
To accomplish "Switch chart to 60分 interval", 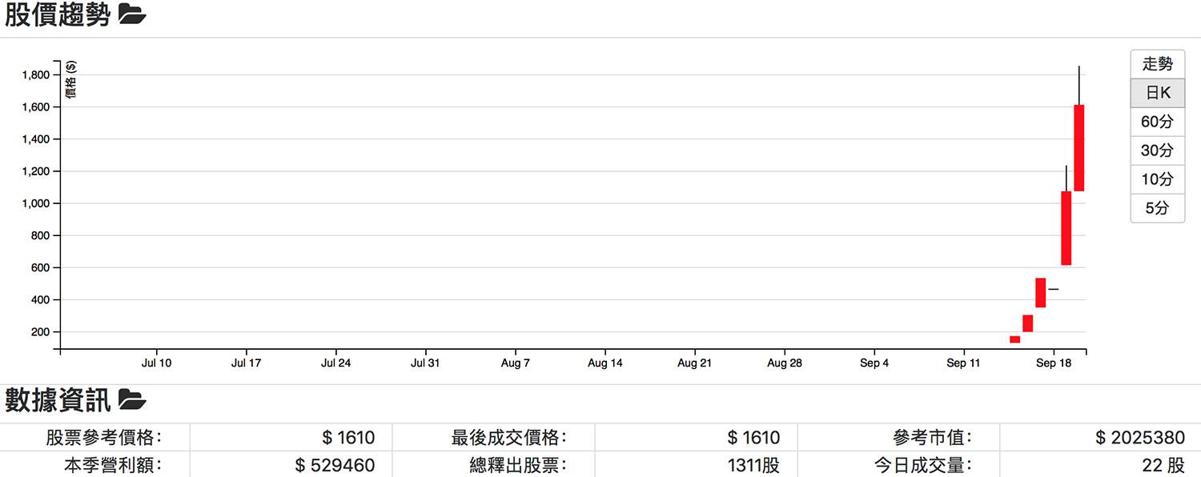I will [x=1157, y=122].
